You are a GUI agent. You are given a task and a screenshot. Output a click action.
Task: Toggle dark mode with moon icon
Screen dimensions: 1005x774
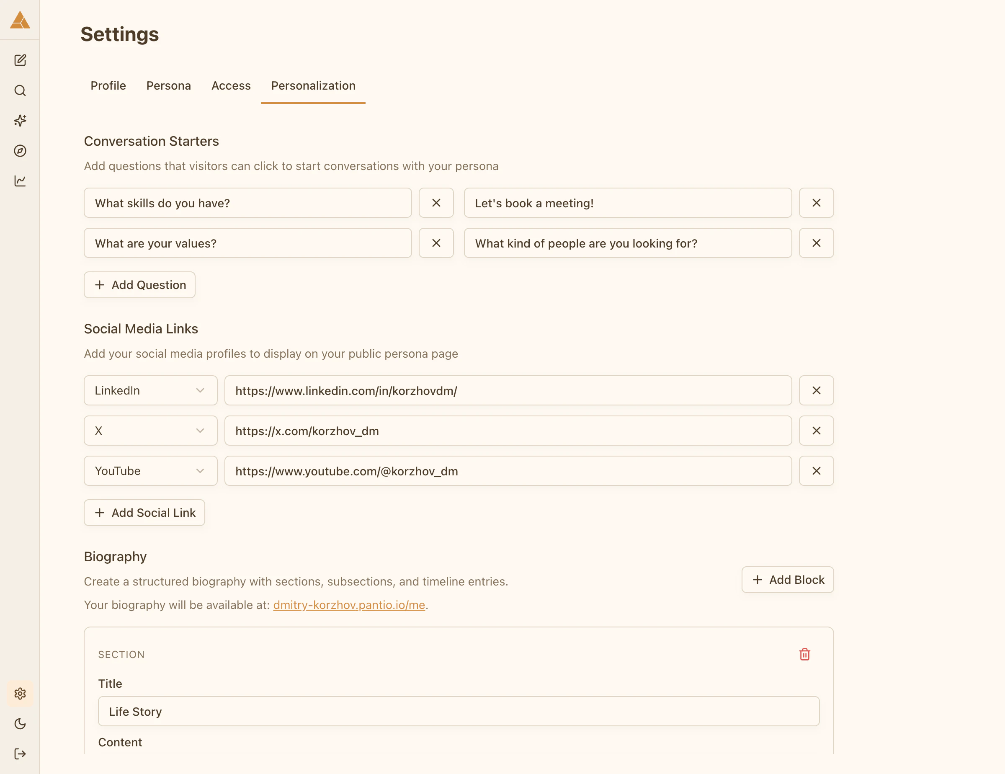point(20,724)
